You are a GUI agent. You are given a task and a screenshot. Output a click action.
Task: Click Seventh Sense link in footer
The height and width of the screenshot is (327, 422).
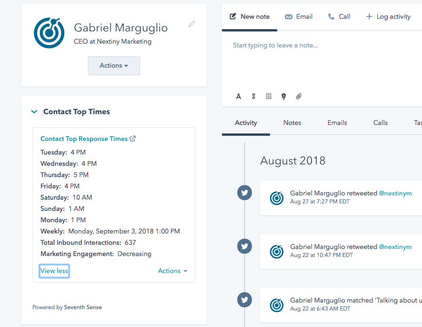click(83, 307)
